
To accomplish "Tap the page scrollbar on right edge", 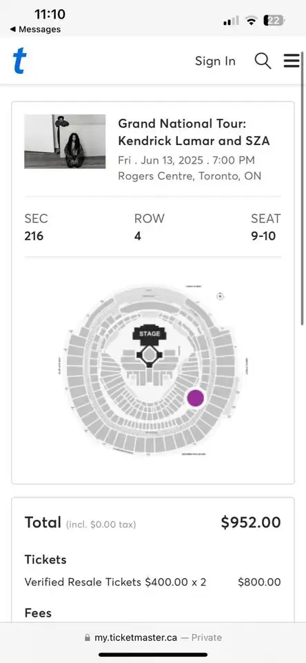I will pyautogui.click(x=303, y=187).
